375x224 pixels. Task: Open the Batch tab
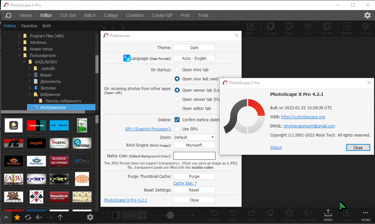(x=90, y=15)
